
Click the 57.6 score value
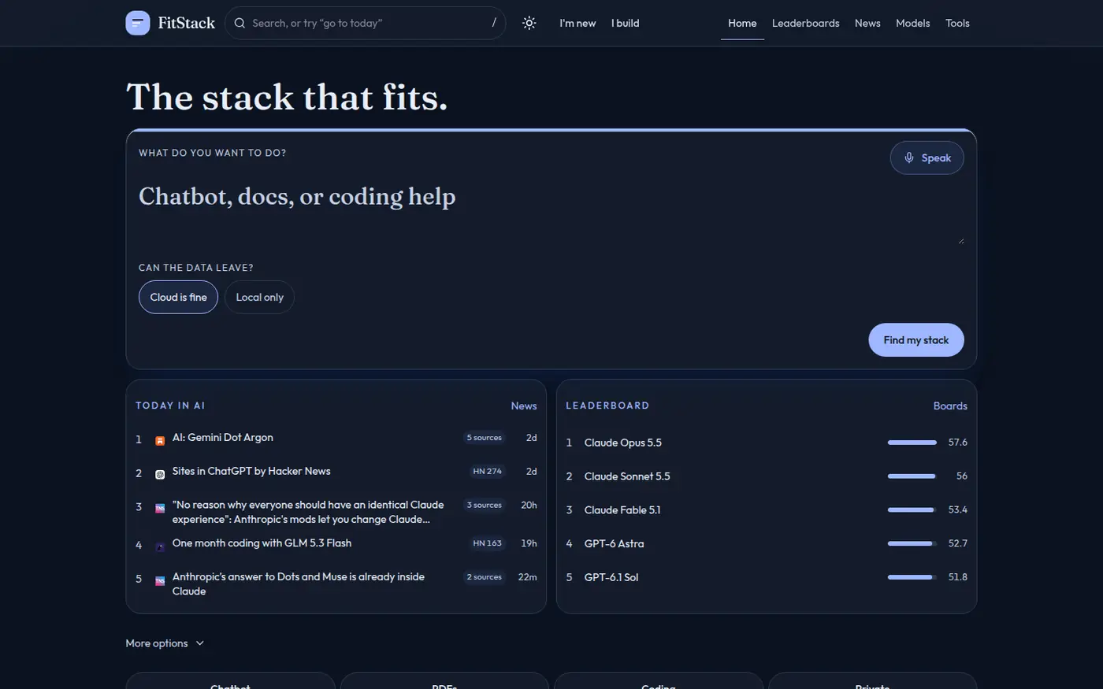957,443
